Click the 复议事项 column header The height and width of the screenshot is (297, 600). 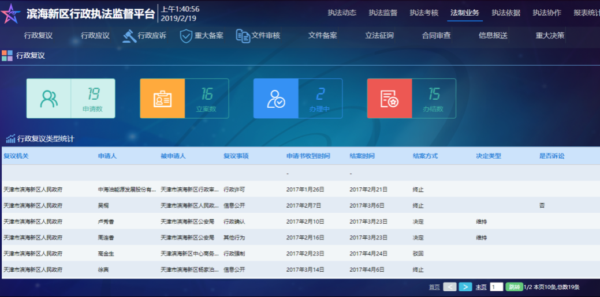point(236,156)
